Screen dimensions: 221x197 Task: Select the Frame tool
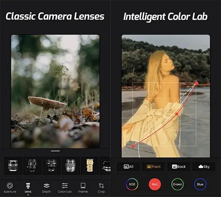coord(83,188)
